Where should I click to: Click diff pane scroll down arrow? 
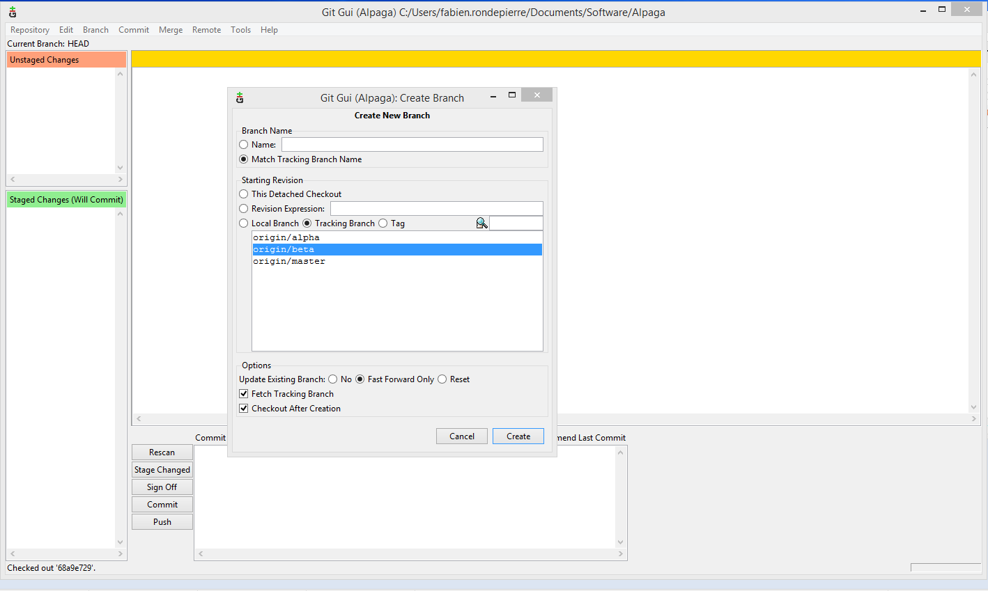click(974, 407)
